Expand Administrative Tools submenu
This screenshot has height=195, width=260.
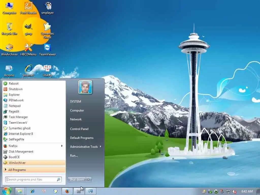click(x=86, y=147)
